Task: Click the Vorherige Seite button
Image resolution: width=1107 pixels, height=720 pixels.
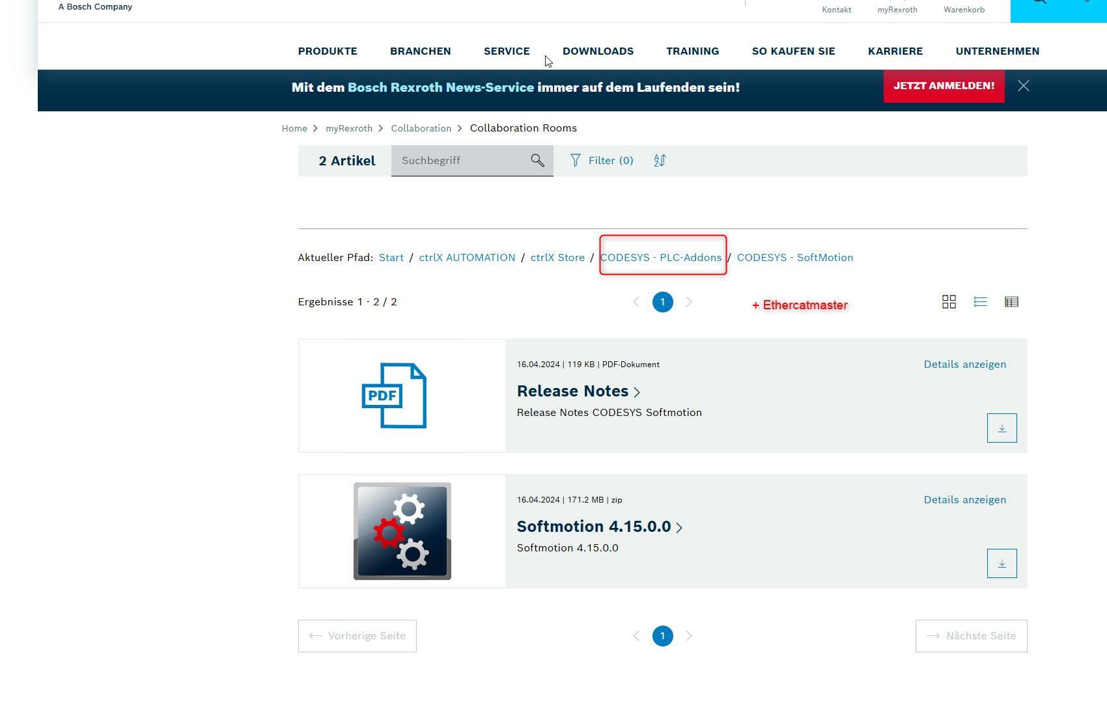Action: (x=357, y=636)
